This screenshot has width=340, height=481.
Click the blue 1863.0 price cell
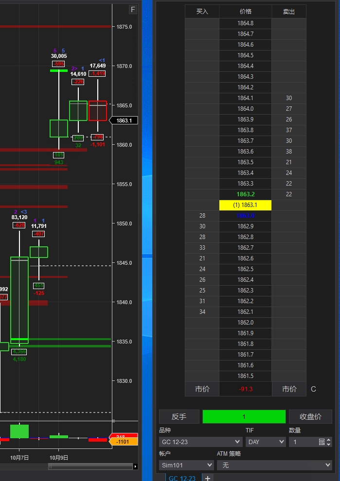coord(246,216)
